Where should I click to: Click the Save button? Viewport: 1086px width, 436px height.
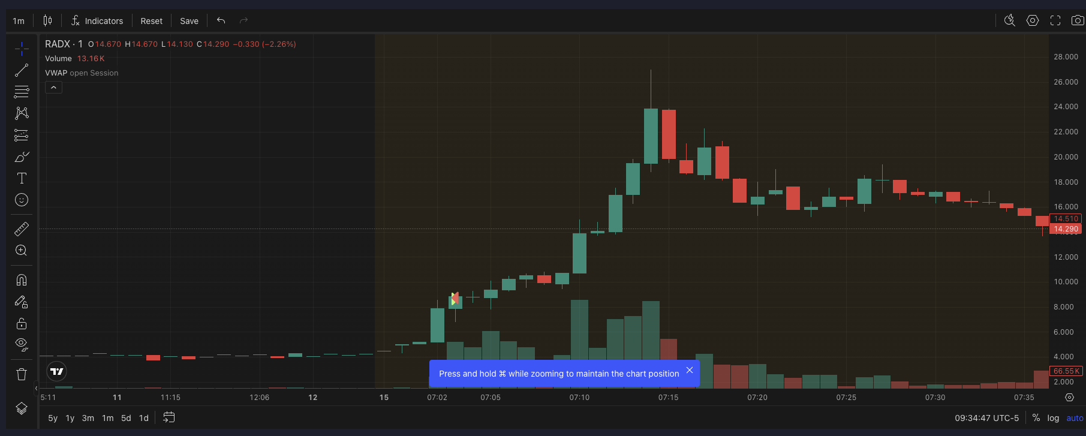189,21
